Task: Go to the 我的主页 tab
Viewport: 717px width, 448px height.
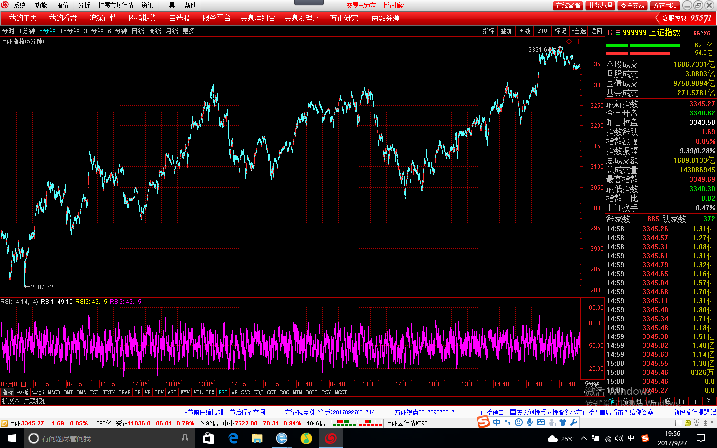Action: tap(23, 18)
